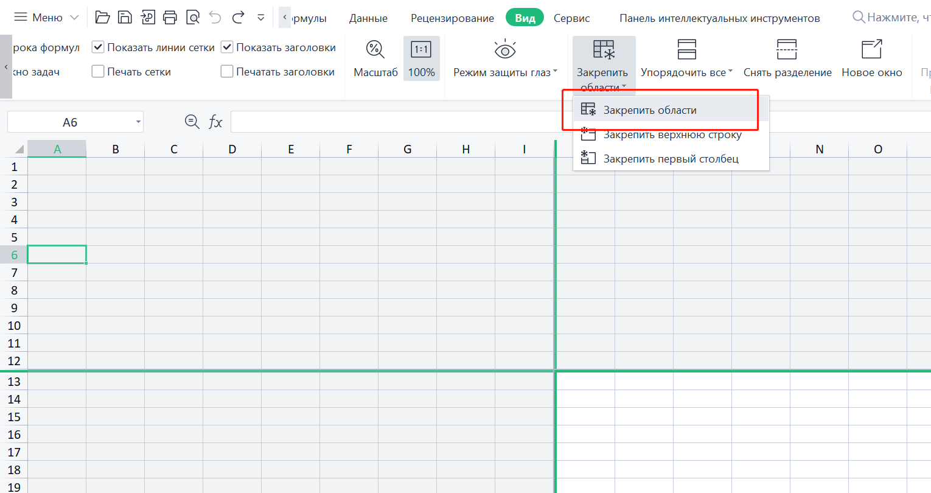The width and height of the screenshot is (931, 493).
Task: Click the Open file folder icon
Action: pos(102,18)
